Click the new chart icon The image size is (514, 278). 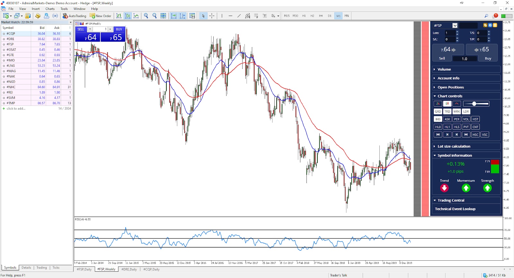[x=5, y=16]
